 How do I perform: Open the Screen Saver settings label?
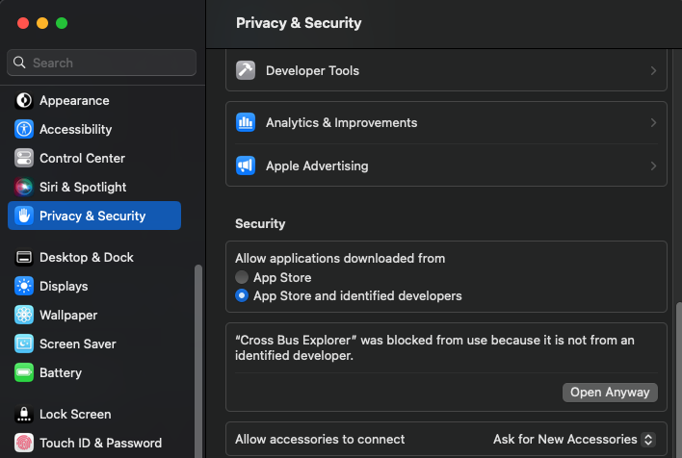point(78,343)
